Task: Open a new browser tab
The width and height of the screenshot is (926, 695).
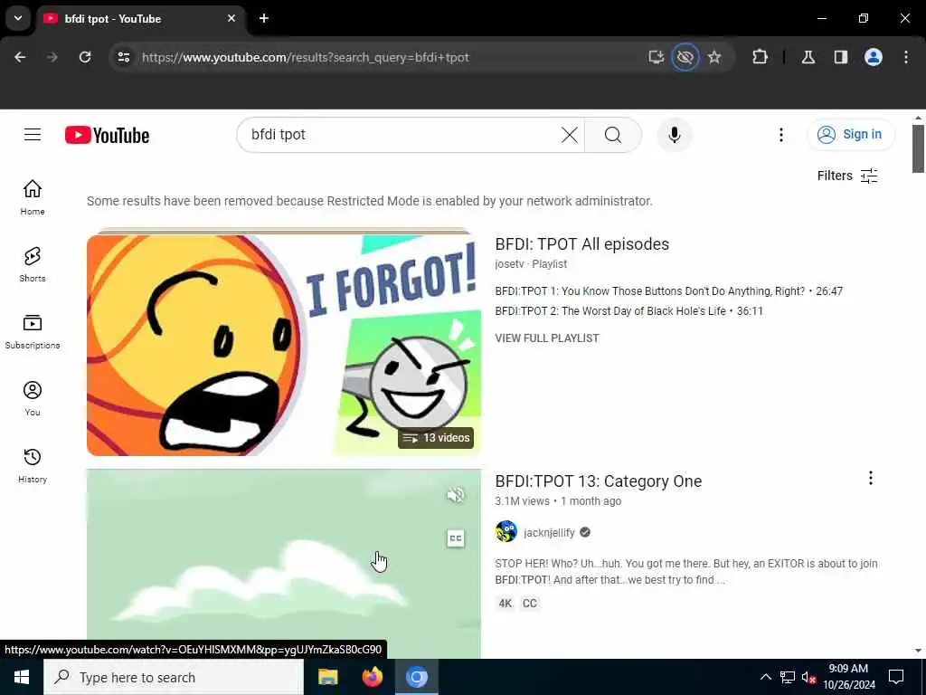Action: (264, 18)
